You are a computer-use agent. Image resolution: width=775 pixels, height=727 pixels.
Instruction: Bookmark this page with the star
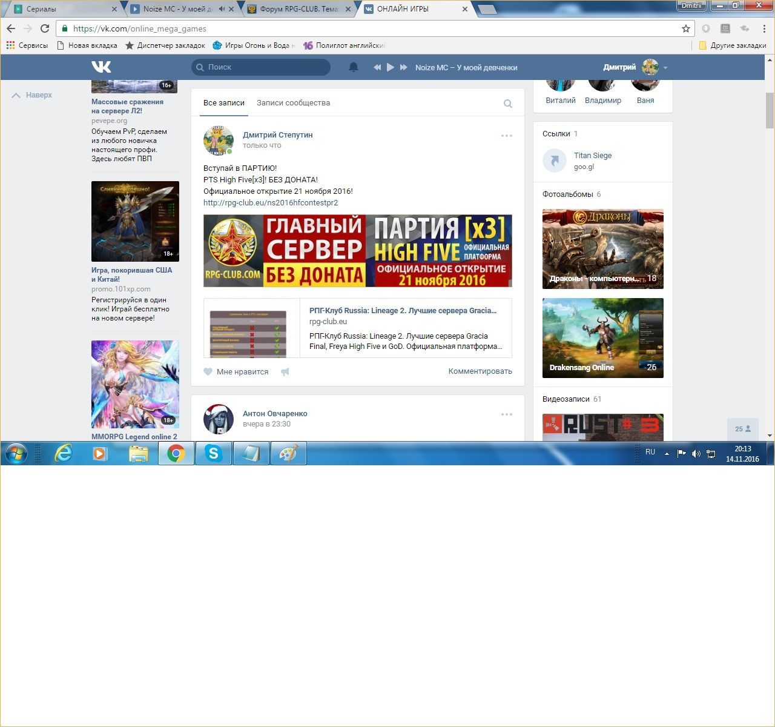click(686, 28)
